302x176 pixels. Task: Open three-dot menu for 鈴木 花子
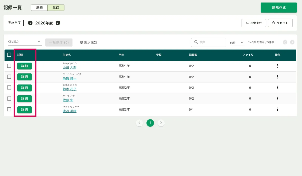(x=278, y=87)
